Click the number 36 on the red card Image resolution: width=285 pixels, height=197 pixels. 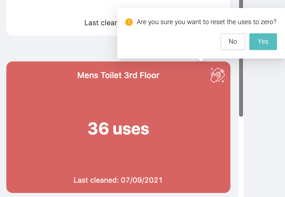click(98, 129)
